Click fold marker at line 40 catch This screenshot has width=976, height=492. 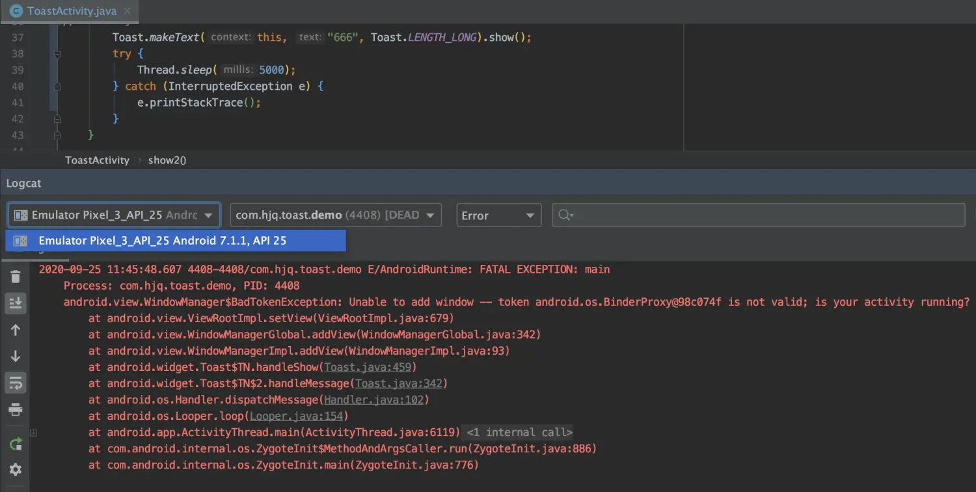click(x=57, y=87)
